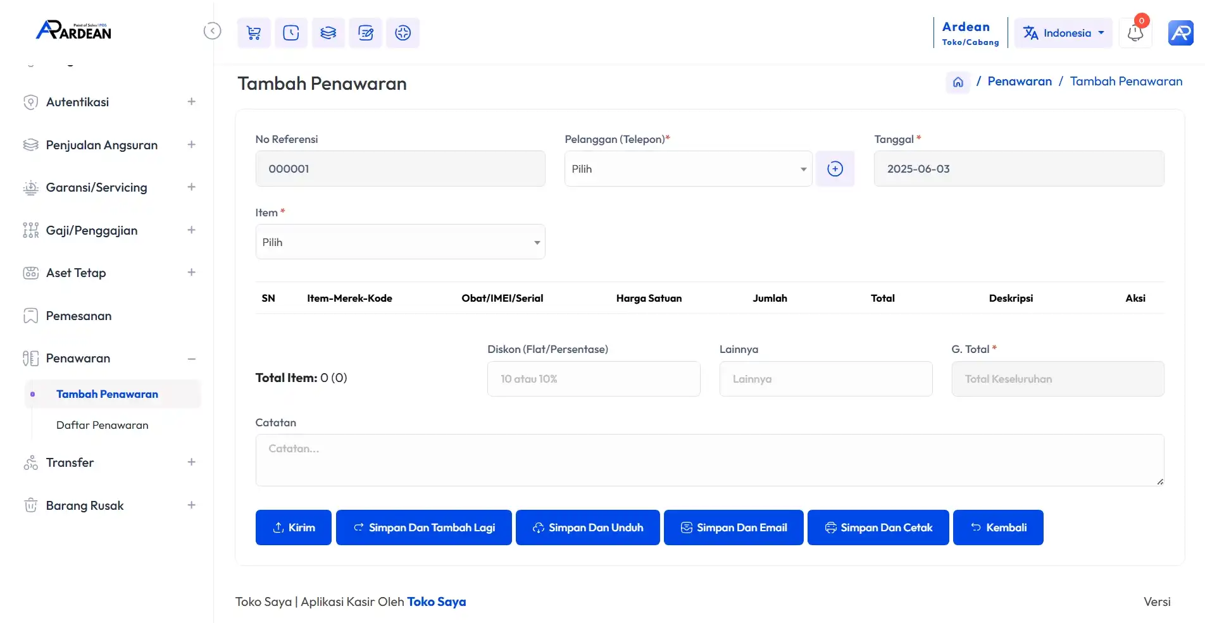This screenshot has width=1205, height=623.
Task: Click the Kirim button
Action: point(294,527)
